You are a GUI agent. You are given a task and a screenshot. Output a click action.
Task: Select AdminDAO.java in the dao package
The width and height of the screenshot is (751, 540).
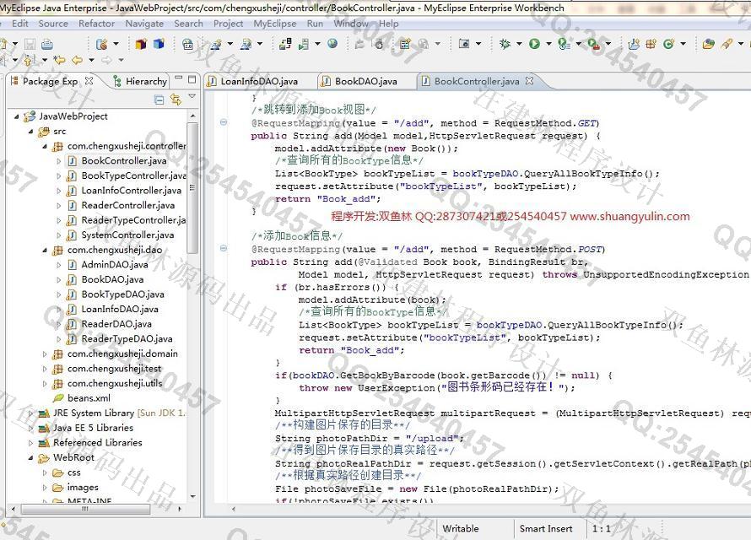pyautogui.click(x=108, y=265)
